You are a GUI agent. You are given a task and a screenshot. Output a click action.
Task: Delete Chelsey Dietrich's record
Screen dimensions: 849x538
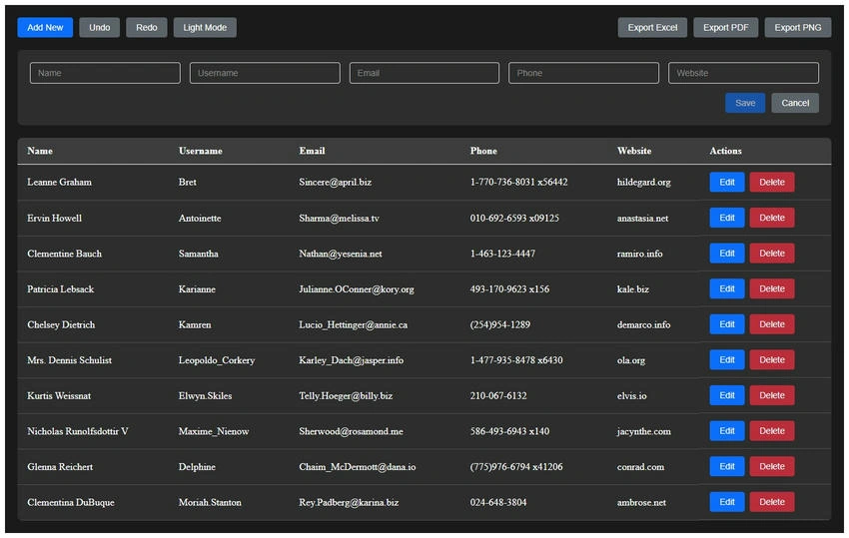tap(771, 324)
